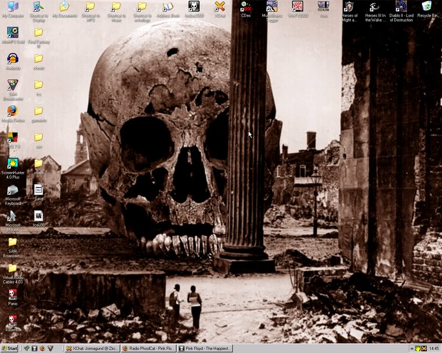Image resolution: width=442 pixels, height=353 pixels.
Task: Switch to the XChat Jormagund taskbar window
Action: (x=92, y=349)
